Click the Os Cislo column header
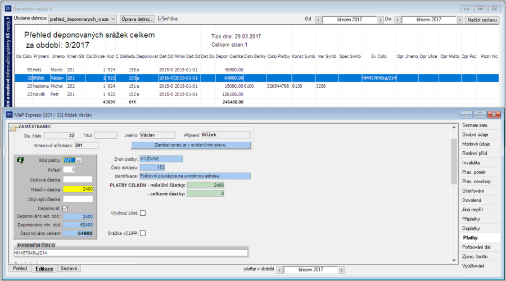Image resolution: width=506 pixels, height=281 pixels. pyautogui.click(x=24, y=56)
